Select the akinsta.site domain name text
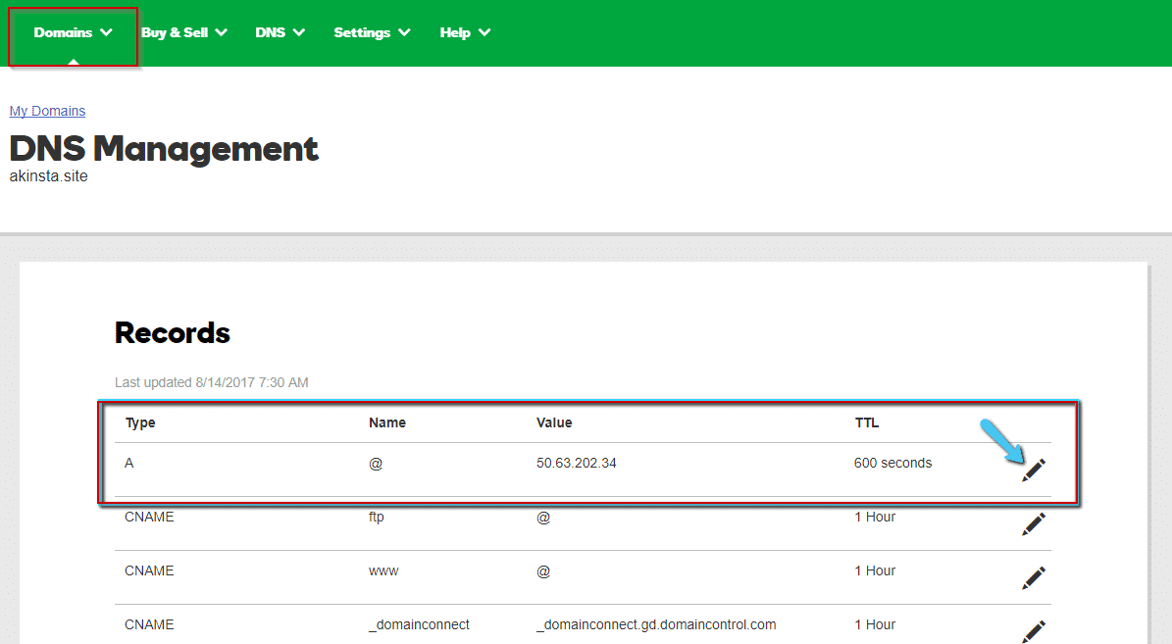This screenshot has width=1172, height=644. tap(49, 176)
